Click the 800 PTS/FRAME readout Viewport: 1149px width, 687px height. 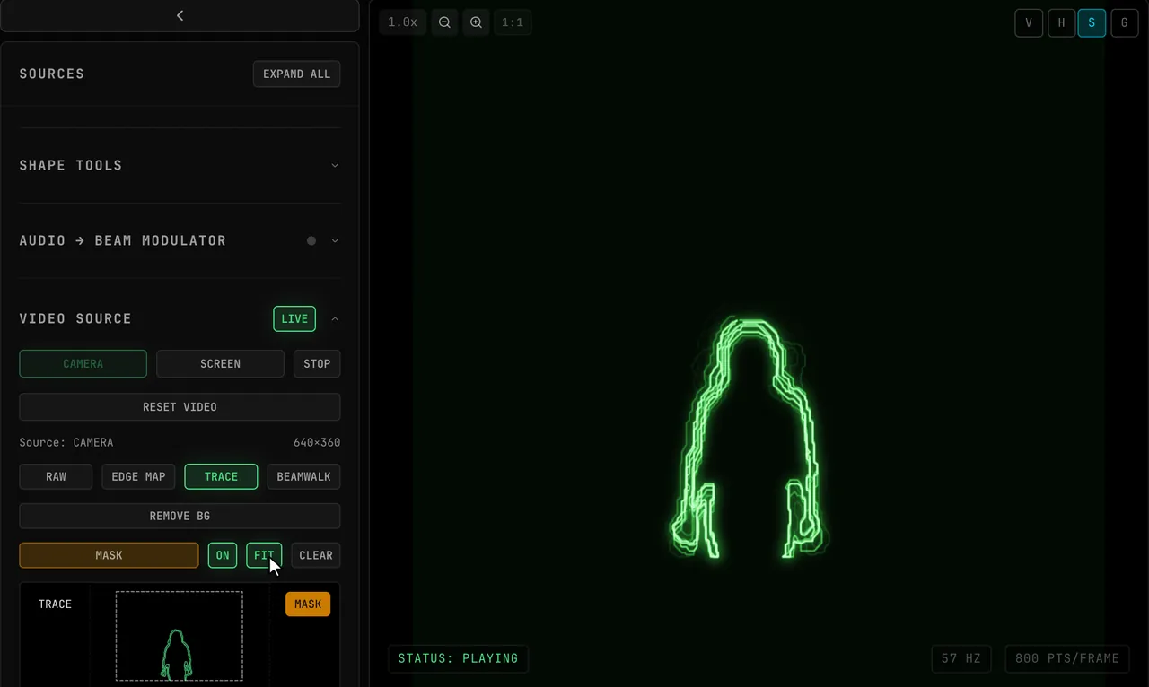tap(1066, 658)
